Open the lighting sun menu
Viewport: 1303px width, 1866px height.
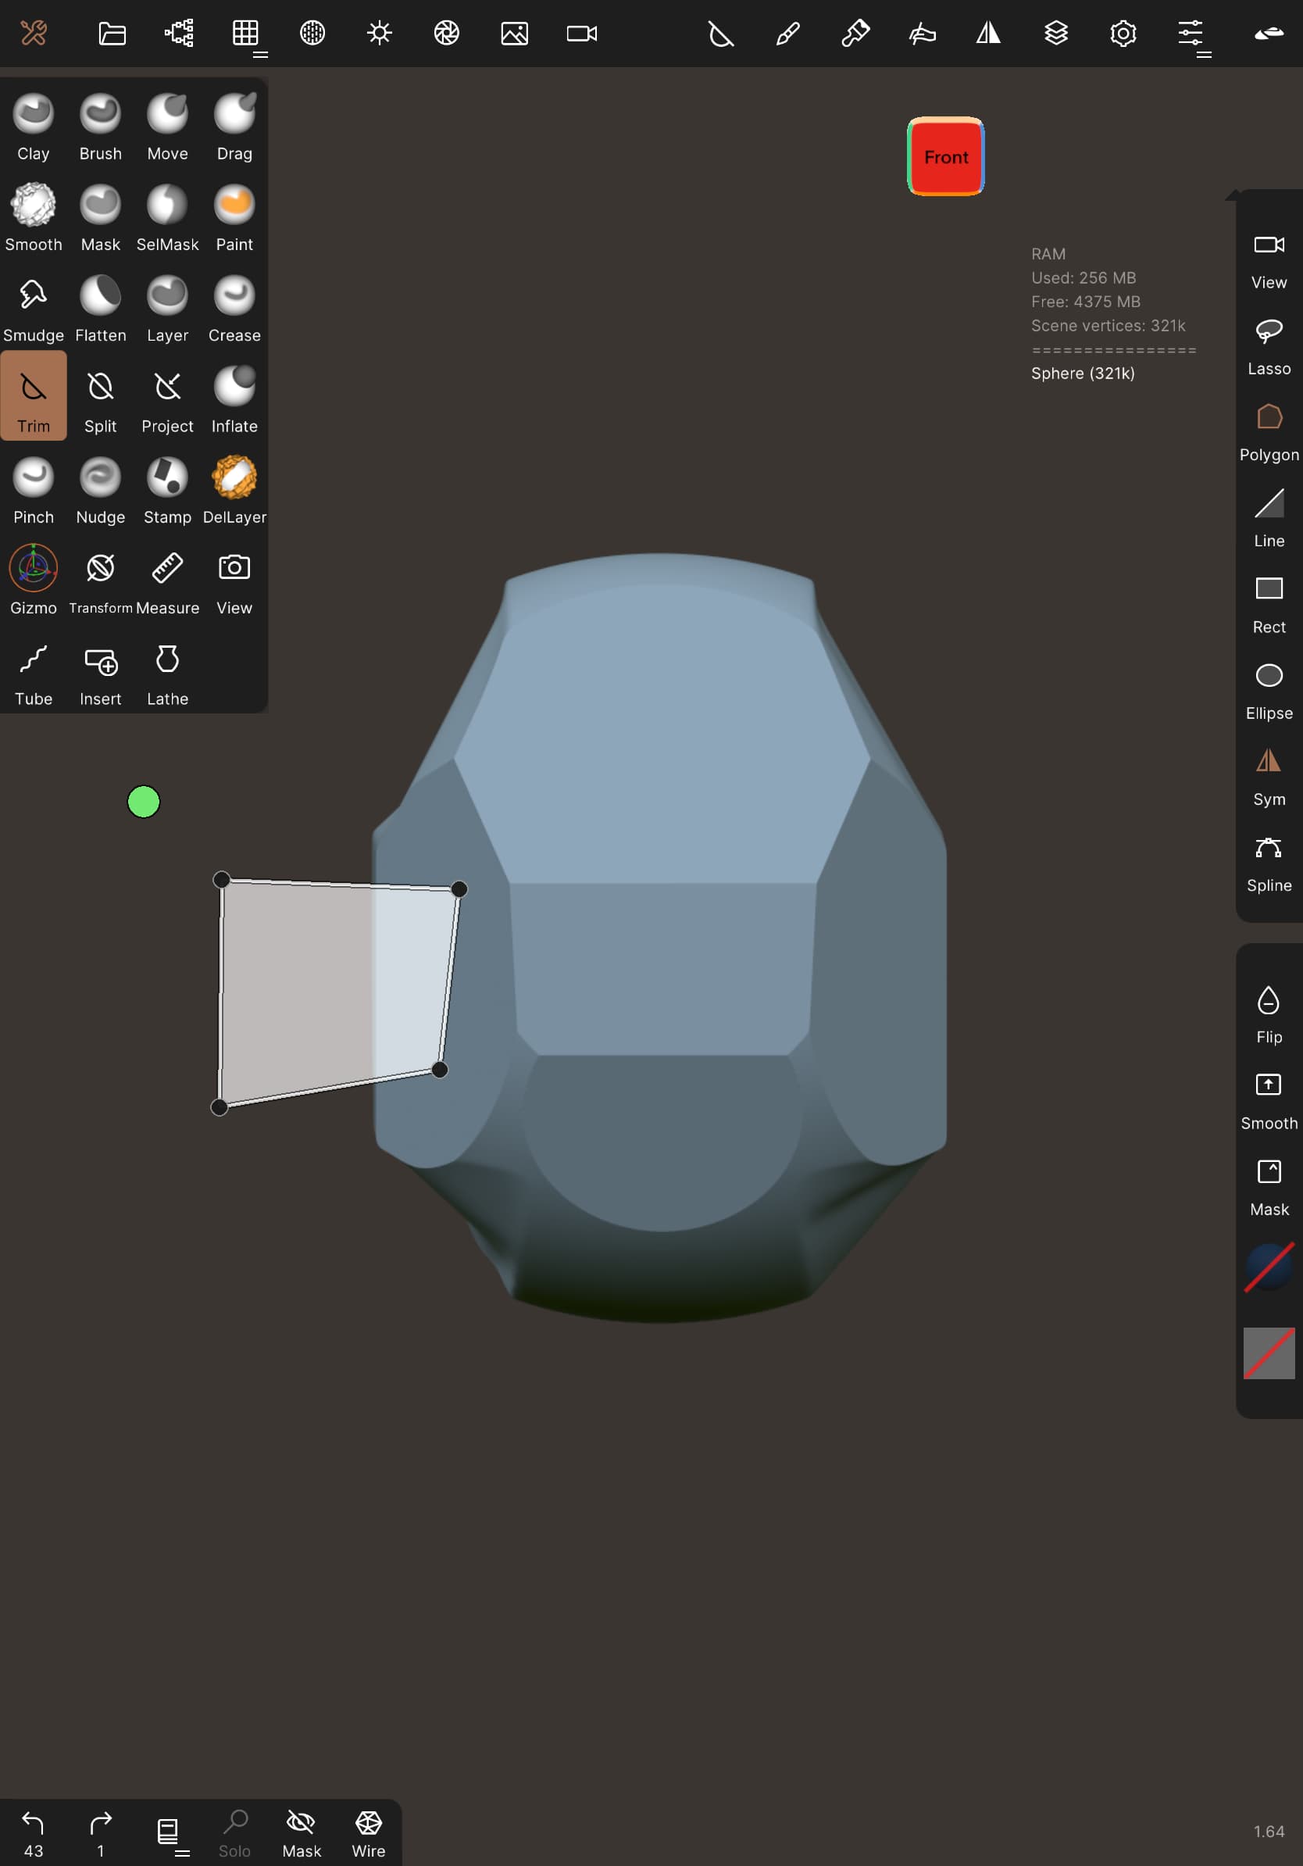click(x=380, y=34)
